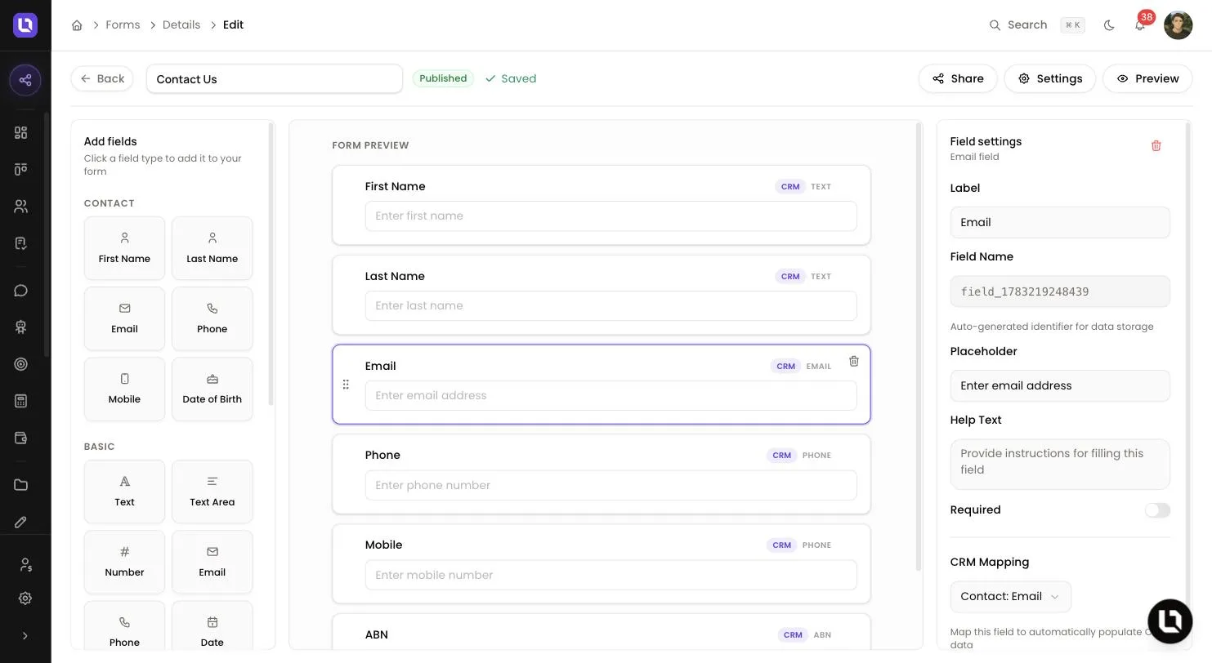Open the folder icon in the sidebar

point(21,485)
